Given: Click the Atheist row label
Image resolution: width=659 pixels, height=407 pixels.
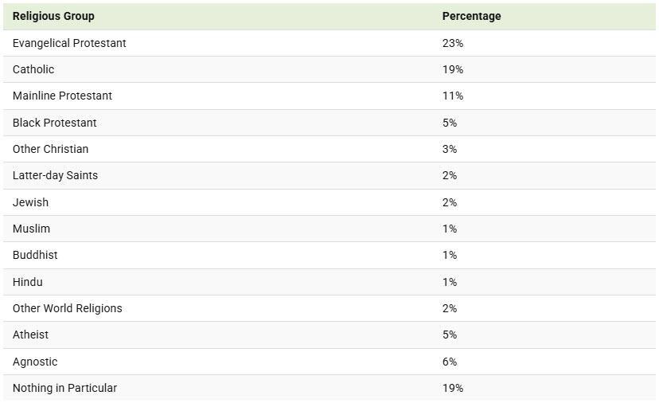Looking at the screenshot, I should [x=30, y=335].
